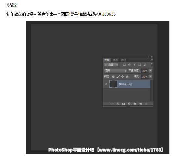Add a layer style with fx icon
The width and height of the screenshot is (181, 156).
coord(118,104)
